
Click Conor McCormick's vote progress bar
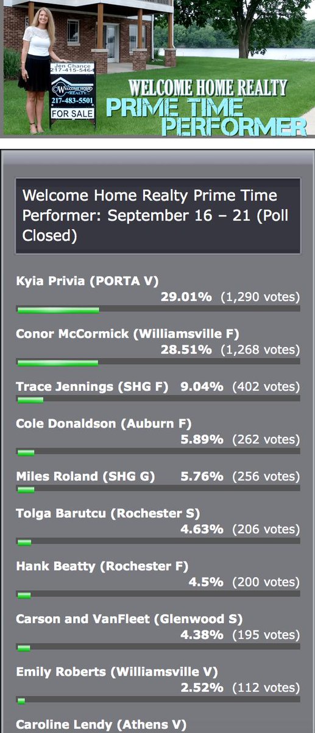(x=158, y=363)
